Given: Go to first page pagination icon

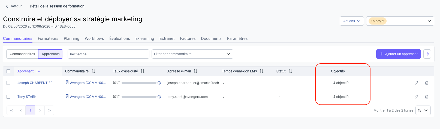Looking at the screenshot, I should pyautogui.click(x=11, y=110).
